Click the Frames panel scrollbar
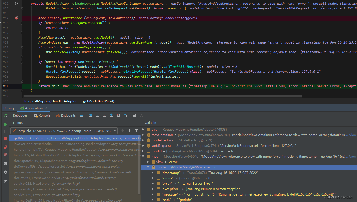Screen dimensions: 357x202 click(x=139, y=165)
